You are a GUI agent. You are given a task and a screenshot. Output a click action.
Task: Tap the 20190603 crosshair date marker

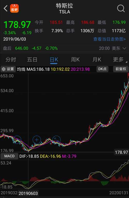28,193
